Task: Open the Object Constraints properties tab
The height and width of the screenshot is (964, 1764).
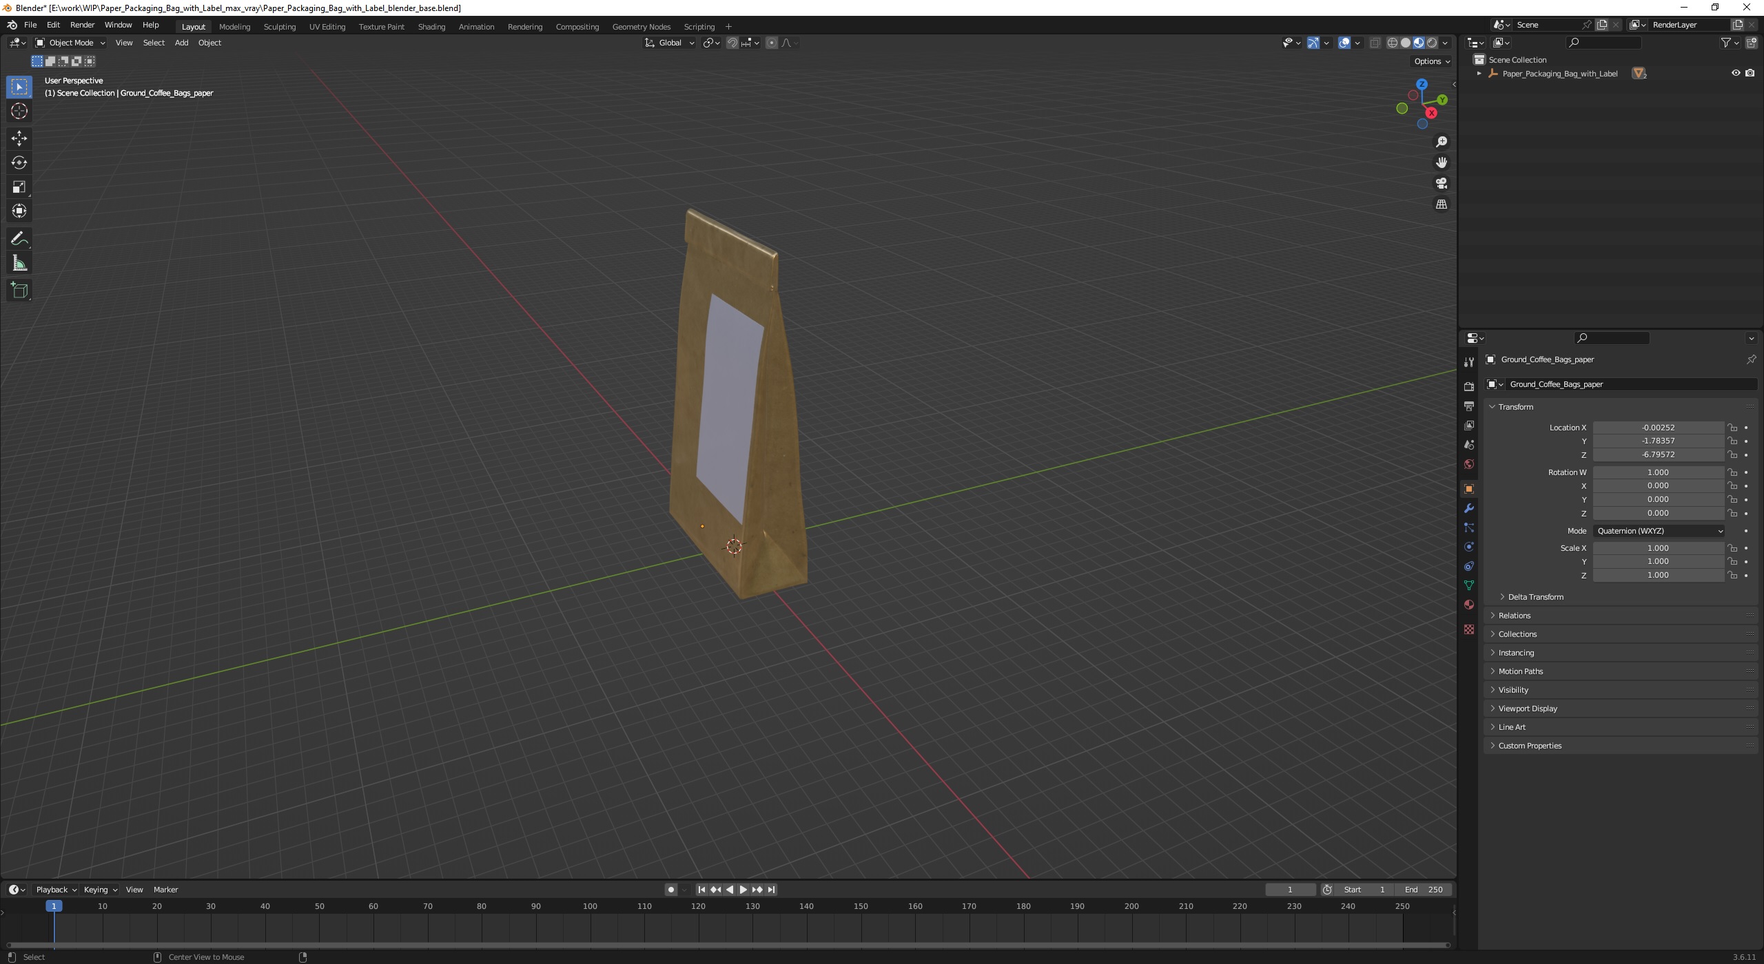Action: tap(1468, 566)
